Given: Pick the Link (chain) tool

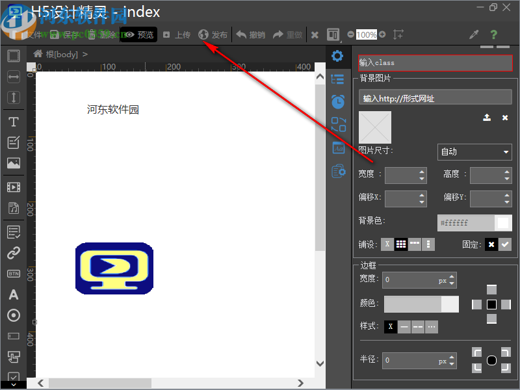Looking at the screenshot, I should [13, 253].
